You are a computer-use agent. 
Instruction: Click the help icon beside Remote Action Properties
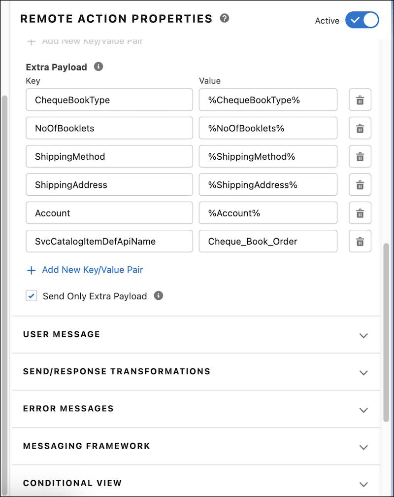tap(226, 19)
